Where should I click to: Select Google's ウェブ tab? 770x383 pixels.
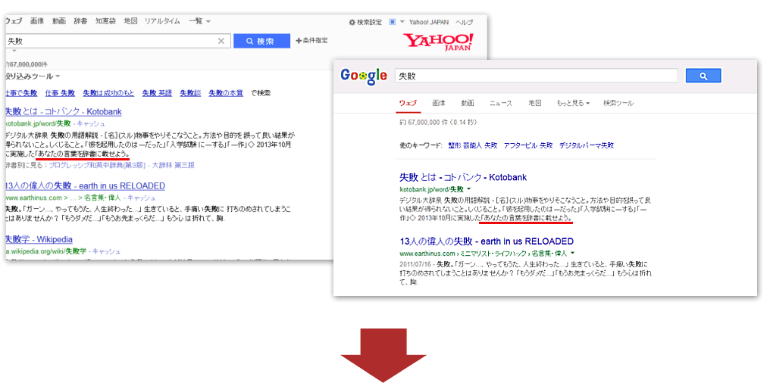pyautogui.click(x=408, y=103)
